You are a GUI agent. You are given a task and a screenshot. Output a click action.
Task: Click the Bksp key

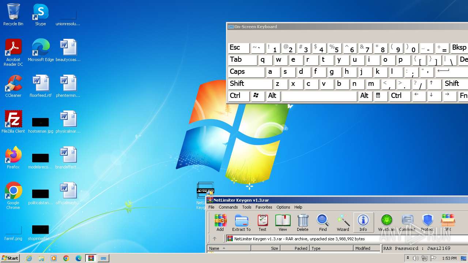coord(459,48)
